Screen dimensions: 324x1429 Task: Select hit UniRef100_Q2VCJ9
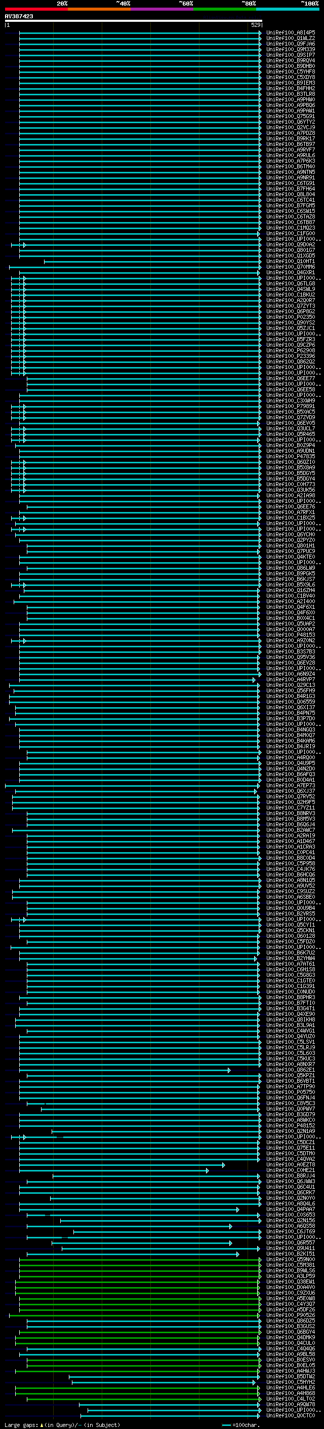click(x=290, y=128)
